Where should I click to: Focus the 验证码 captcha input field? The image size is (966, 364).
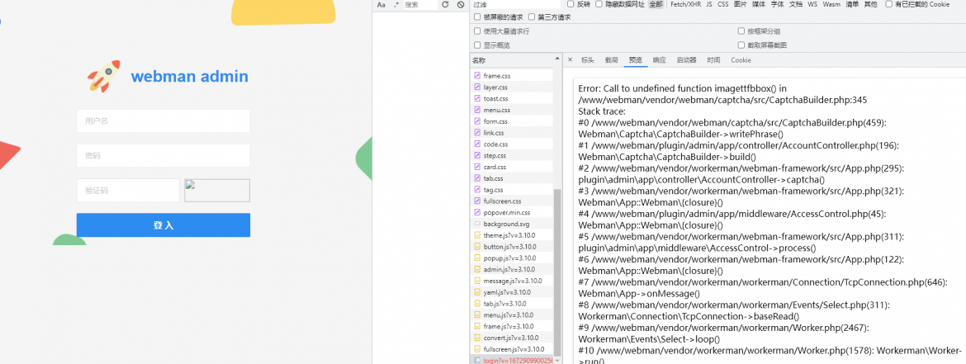tap(128, 191)
